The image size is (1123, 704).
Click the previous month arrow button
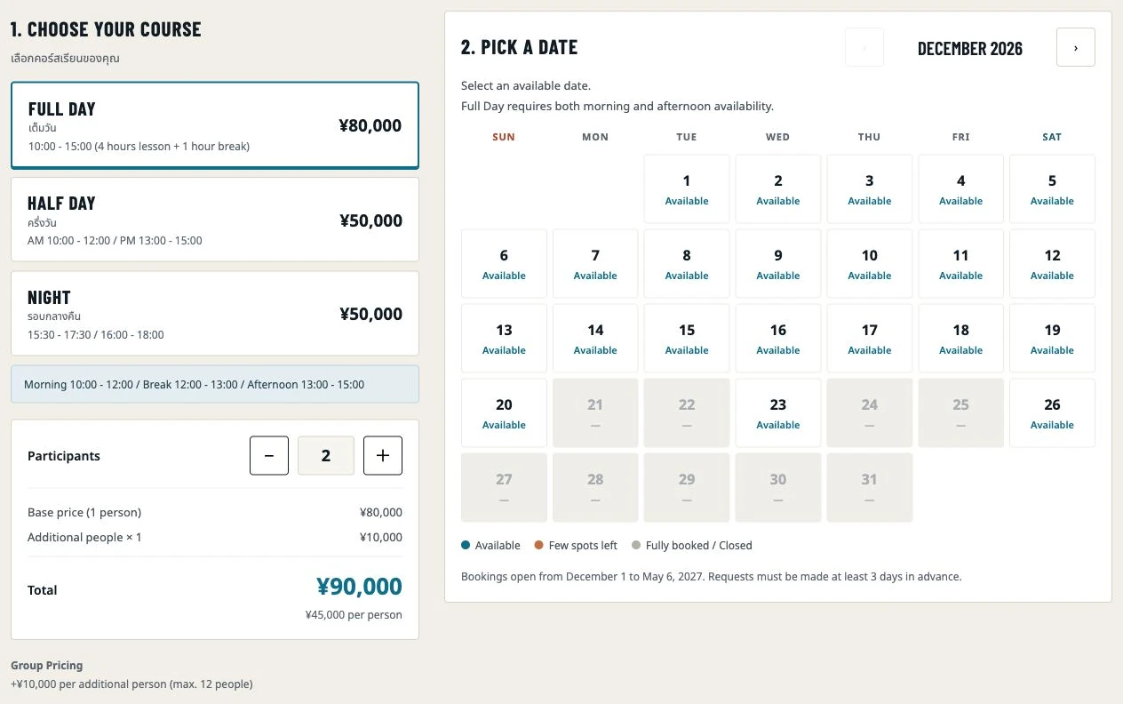tap(864, 47)
